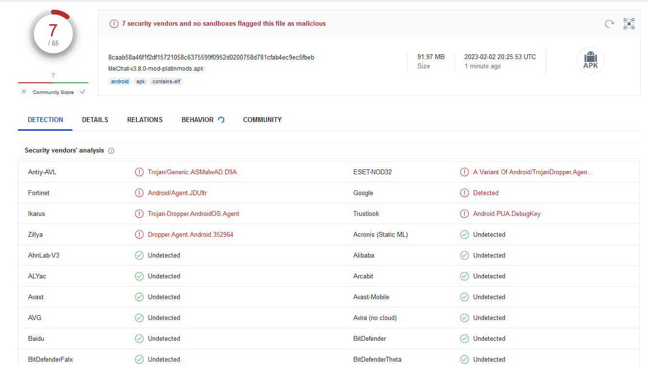
Task: Click the red alert icon in the malicious banner
Action: click(x=114, y=24)
